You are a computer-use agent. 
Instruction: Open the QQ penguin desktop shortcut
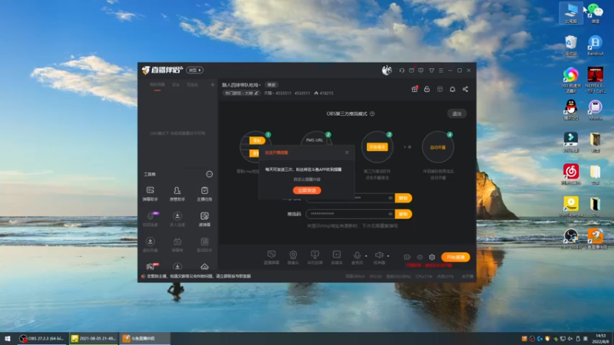coord(571,110)
